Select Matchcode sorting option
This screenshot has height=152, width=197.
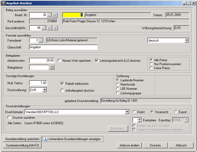[x=118, y=84]
